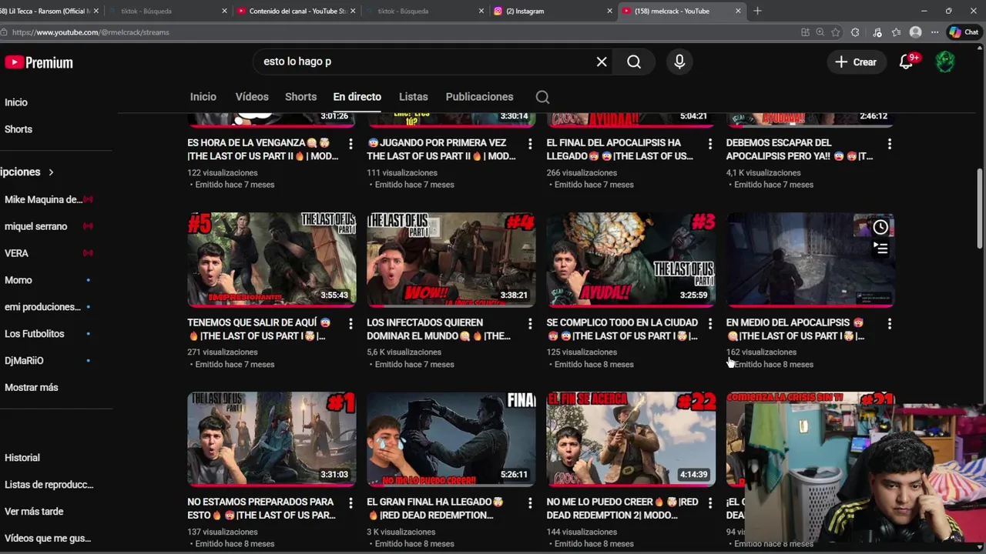Switch to the Vídeos channel tab

[x=252, y=97]
